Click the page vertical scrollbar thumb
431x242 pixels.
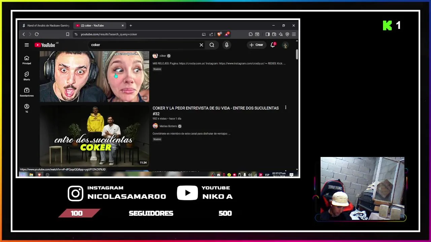coord(297,54)
